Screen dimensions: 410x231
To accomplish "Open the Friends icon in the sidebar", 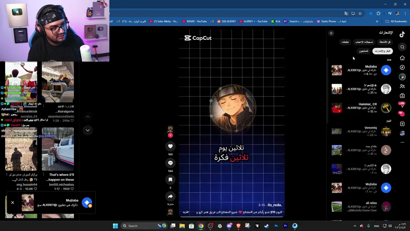I will pyautogui.click(x=402, y=86).
